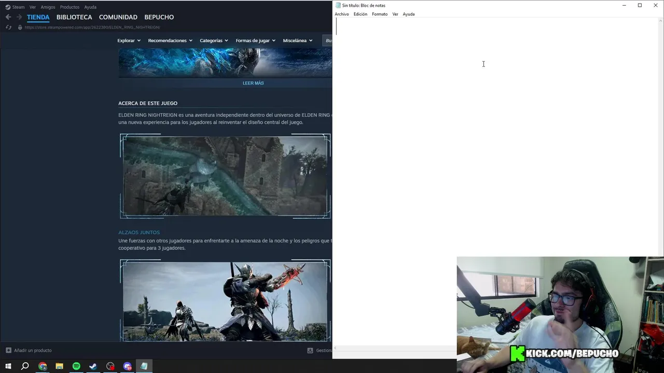The image size is (664, 373).
Task: Click the store URL address in Steam
Action: [x=92, y=27]
